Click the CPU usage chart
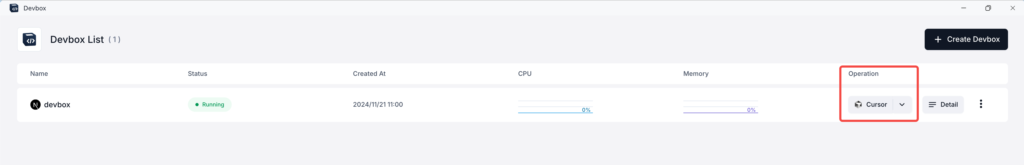The image size is (1024, 165). click(555, 107)
